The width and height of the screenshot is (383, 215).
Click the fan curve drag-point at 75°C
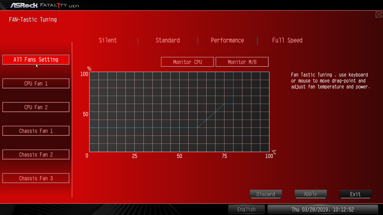click(x=224, y=104)
